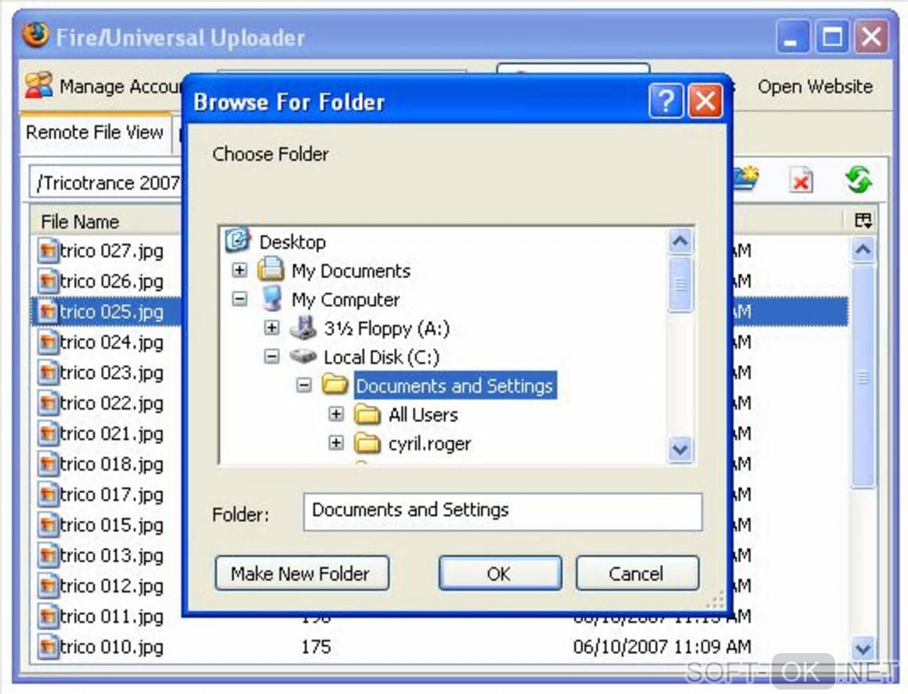Screen dimensions: 908x694
Task: Select file trico 015.jpg in list
Action: pos(112,525)
